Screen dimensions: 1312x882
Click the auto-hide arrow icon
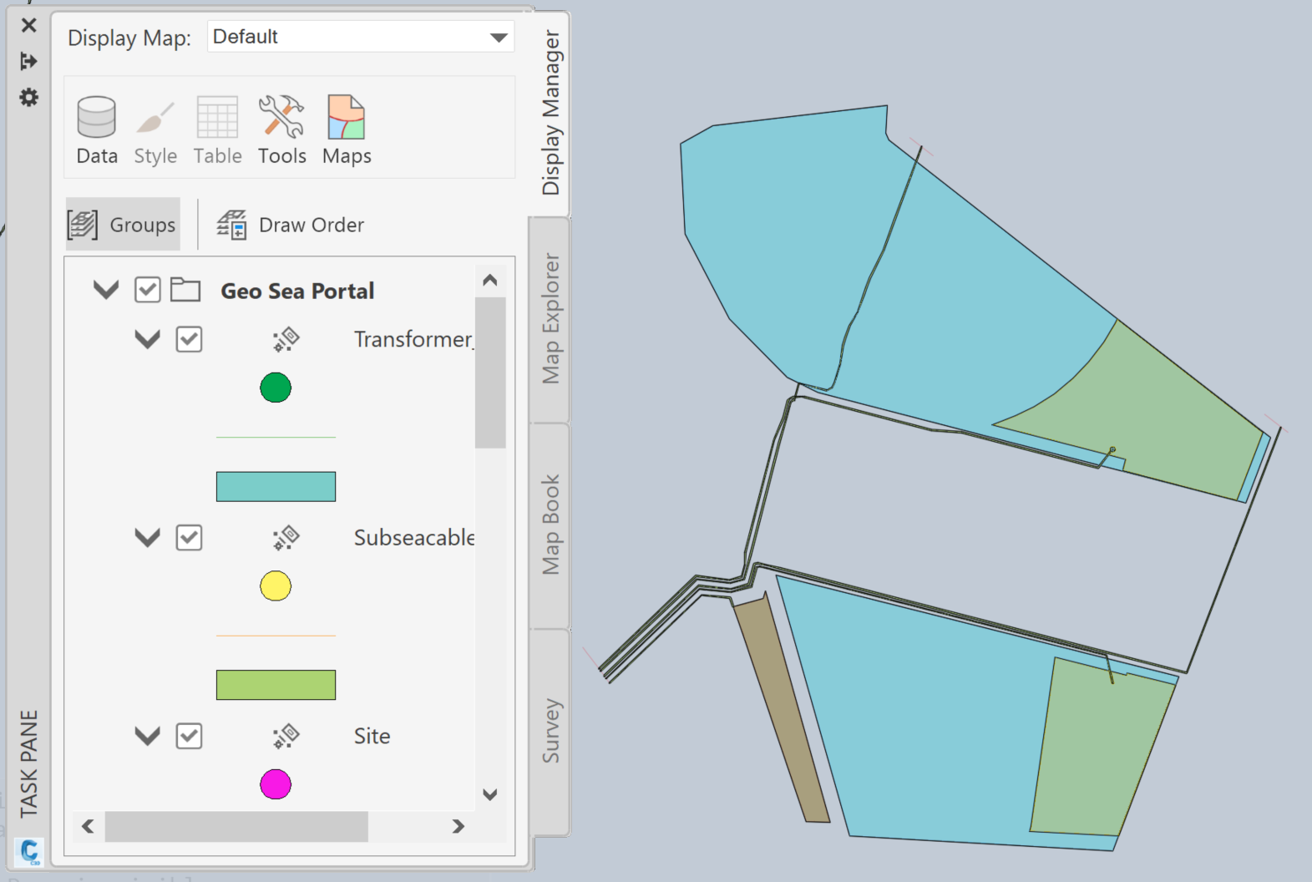pyautogui.click(x=29, y=61)
